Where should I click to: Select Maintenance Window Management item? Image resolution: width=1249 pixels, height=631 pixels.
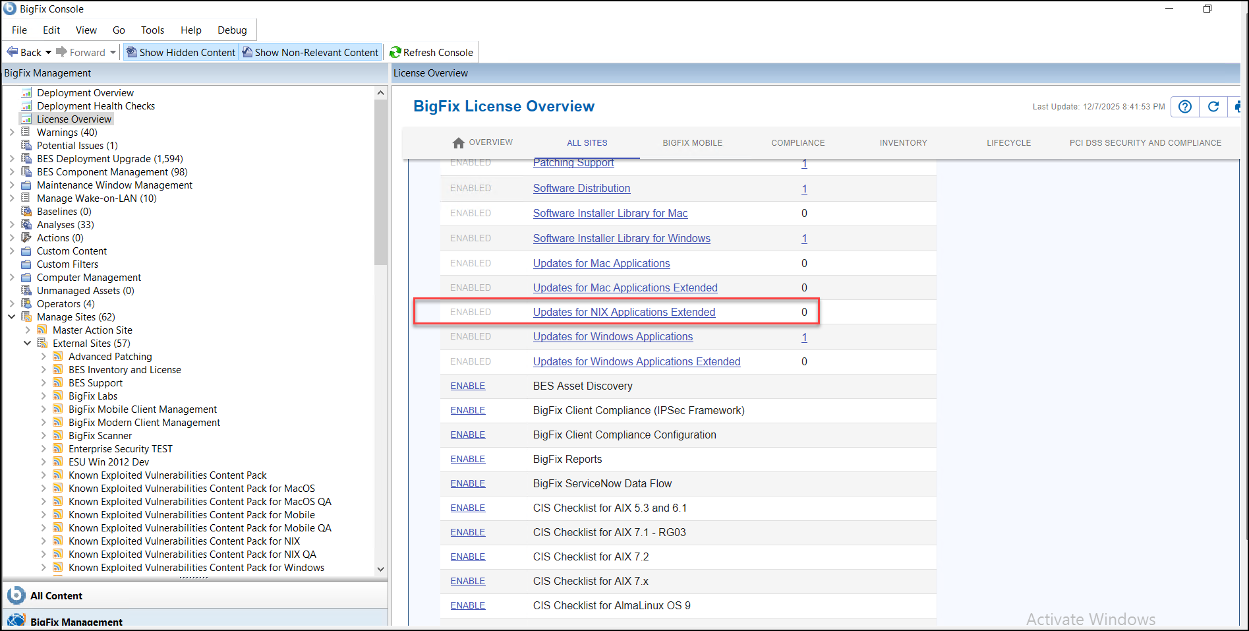(x=115, y=185)
